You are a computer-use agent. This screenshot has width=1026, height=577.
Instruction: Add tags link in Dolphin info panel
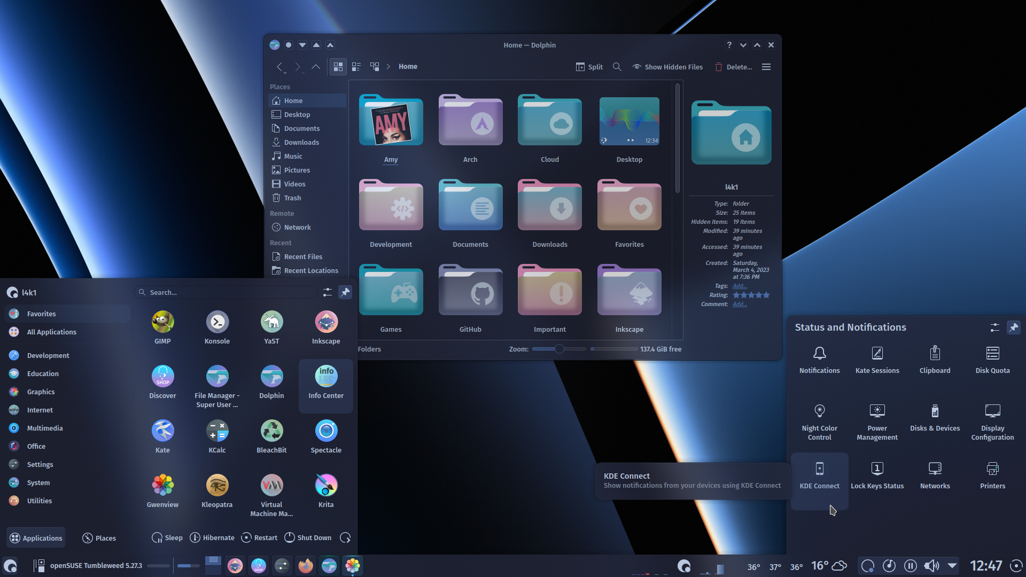coord(740,286)
